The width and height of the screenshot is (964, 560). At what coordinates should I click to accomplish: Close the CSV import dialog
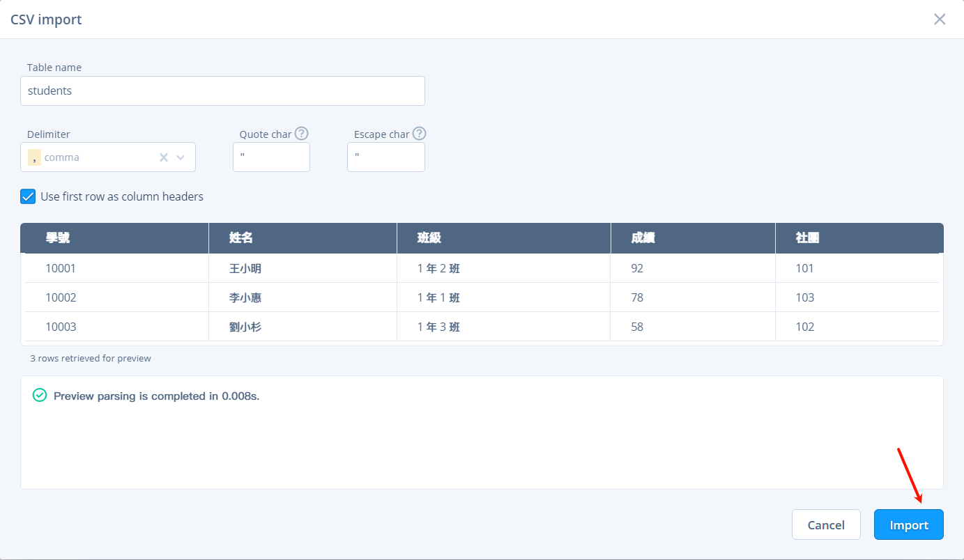[940, 19]
